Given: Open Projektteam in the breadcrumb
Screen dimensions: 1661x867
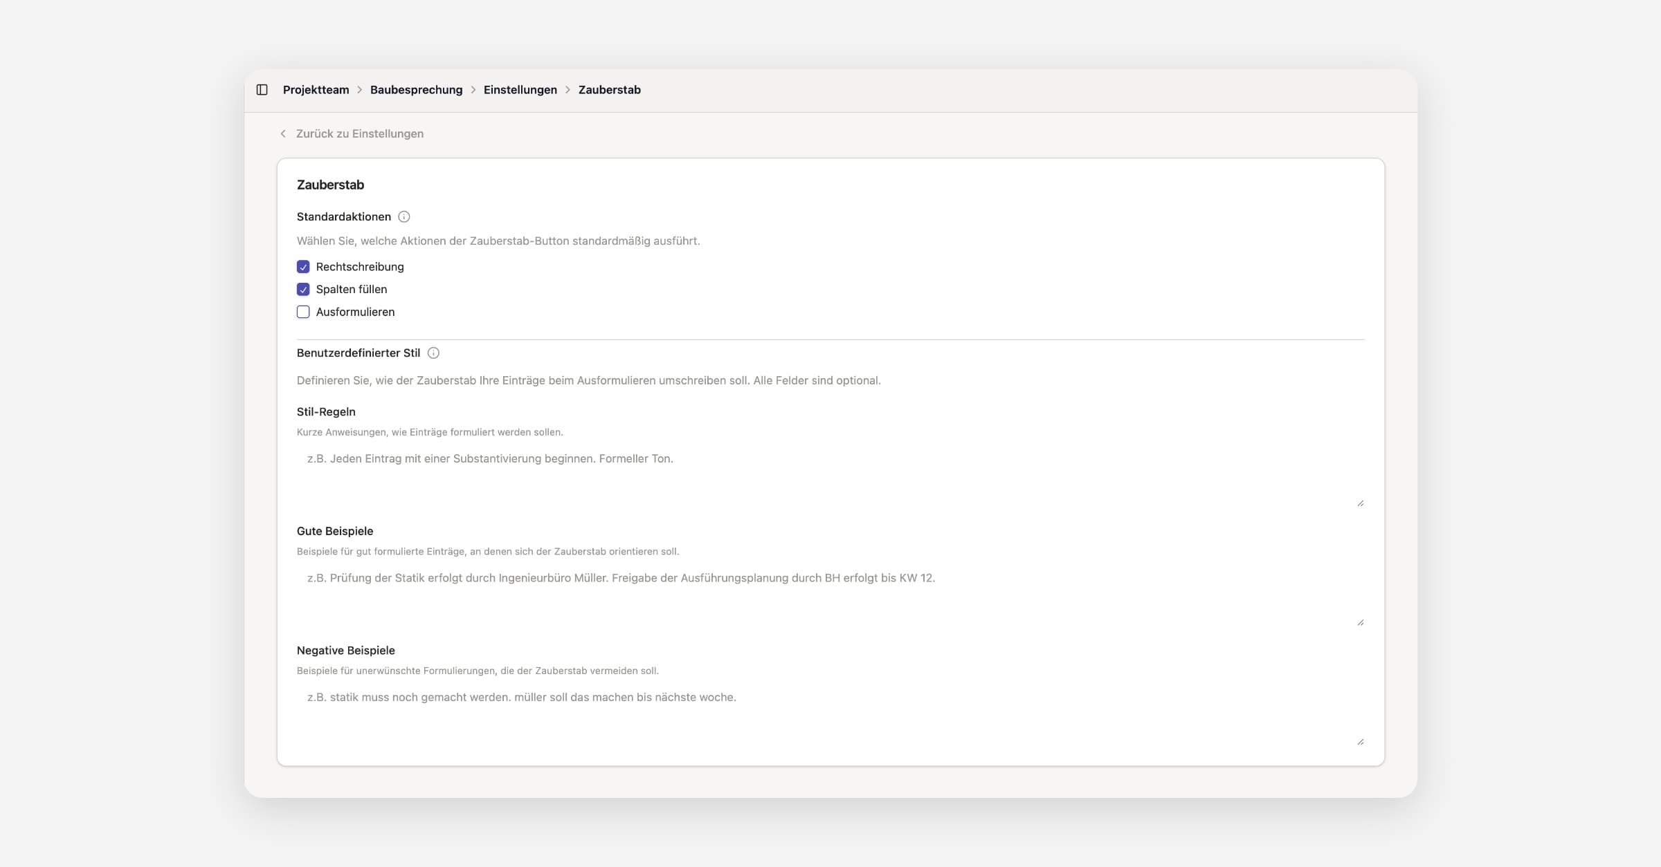Looking at the screenshot, I should pyautogui.click(x=316, y=90).
